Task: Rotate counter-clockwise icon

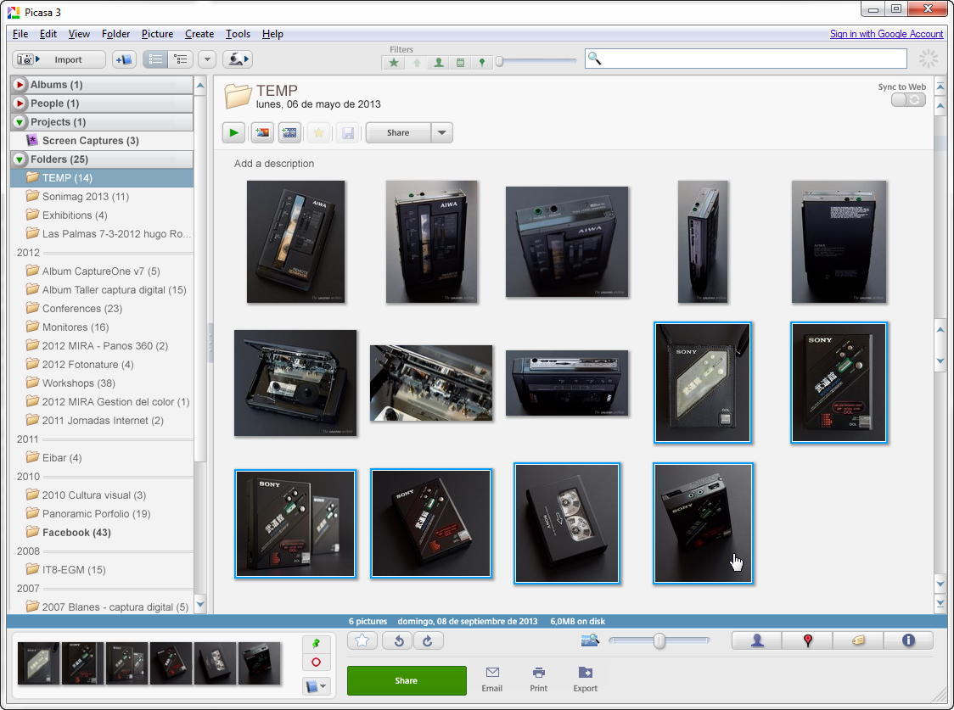Action: [x=399, y=640]
